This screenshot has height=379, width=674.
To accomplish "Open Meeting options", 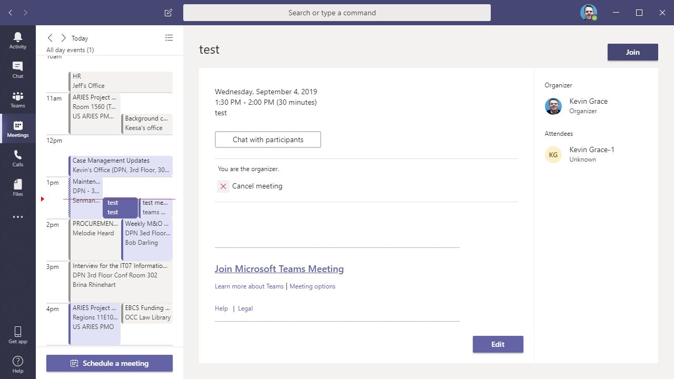I will [312, 286].
